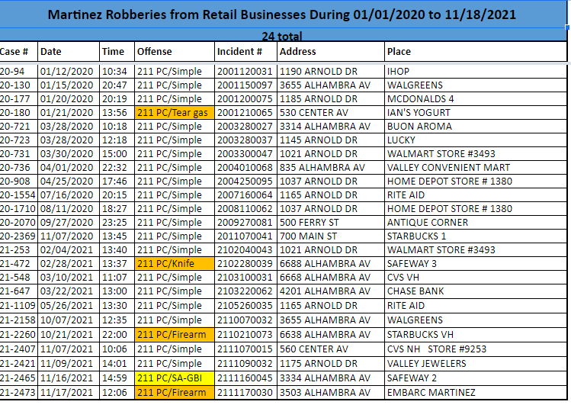Select the 'Incident #' column header
Screen dimensions: 571x405
pyautogui.click(x=245, y=51)
